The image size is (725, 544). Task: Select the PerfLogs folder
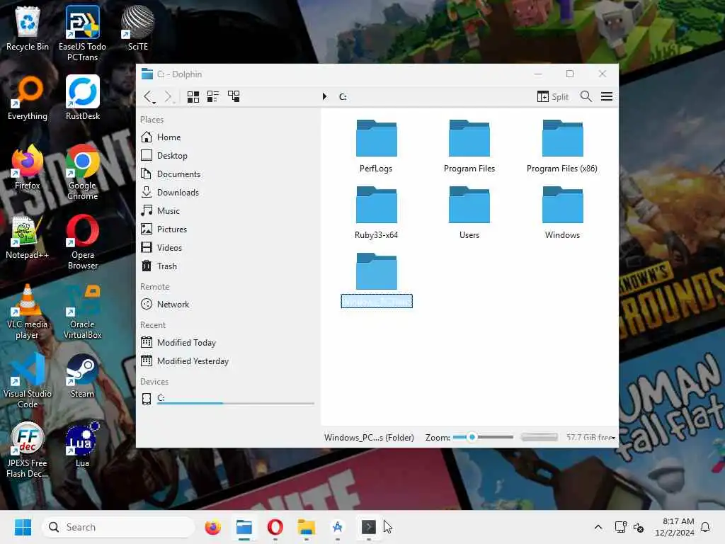pyautogui.click(x=376, y=146)
